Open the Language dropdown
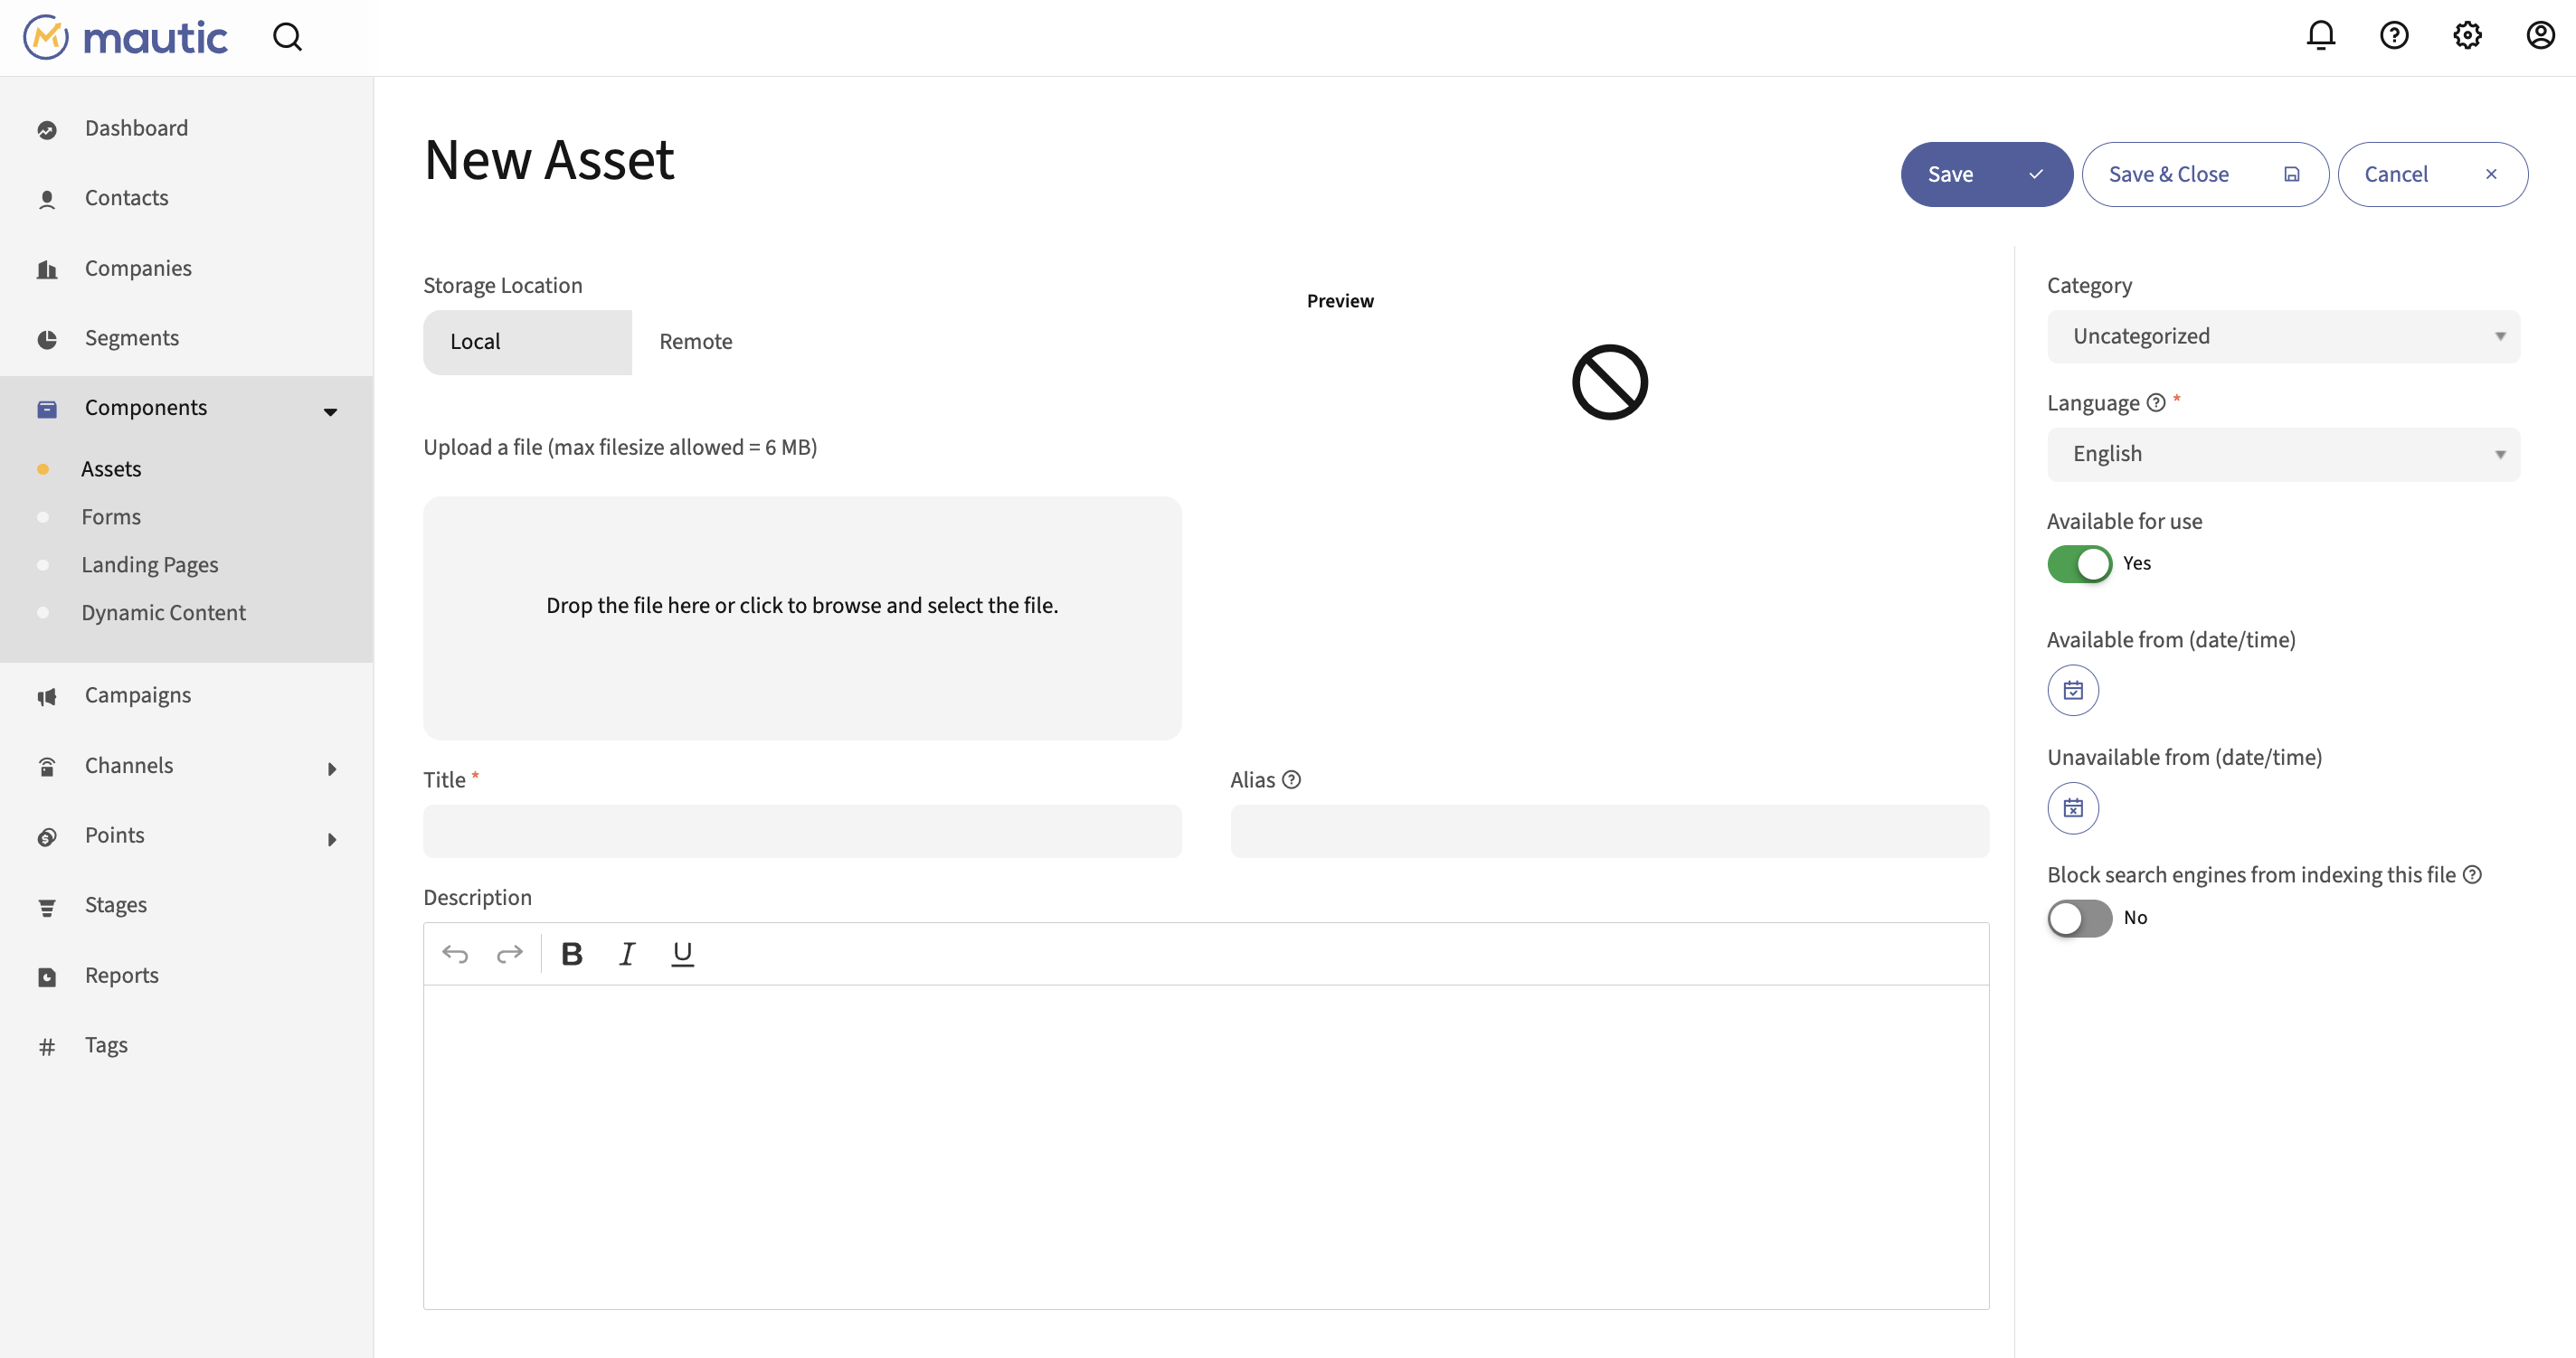2576x1358 pixels. pyautogui.click(x=2283, y=455)
